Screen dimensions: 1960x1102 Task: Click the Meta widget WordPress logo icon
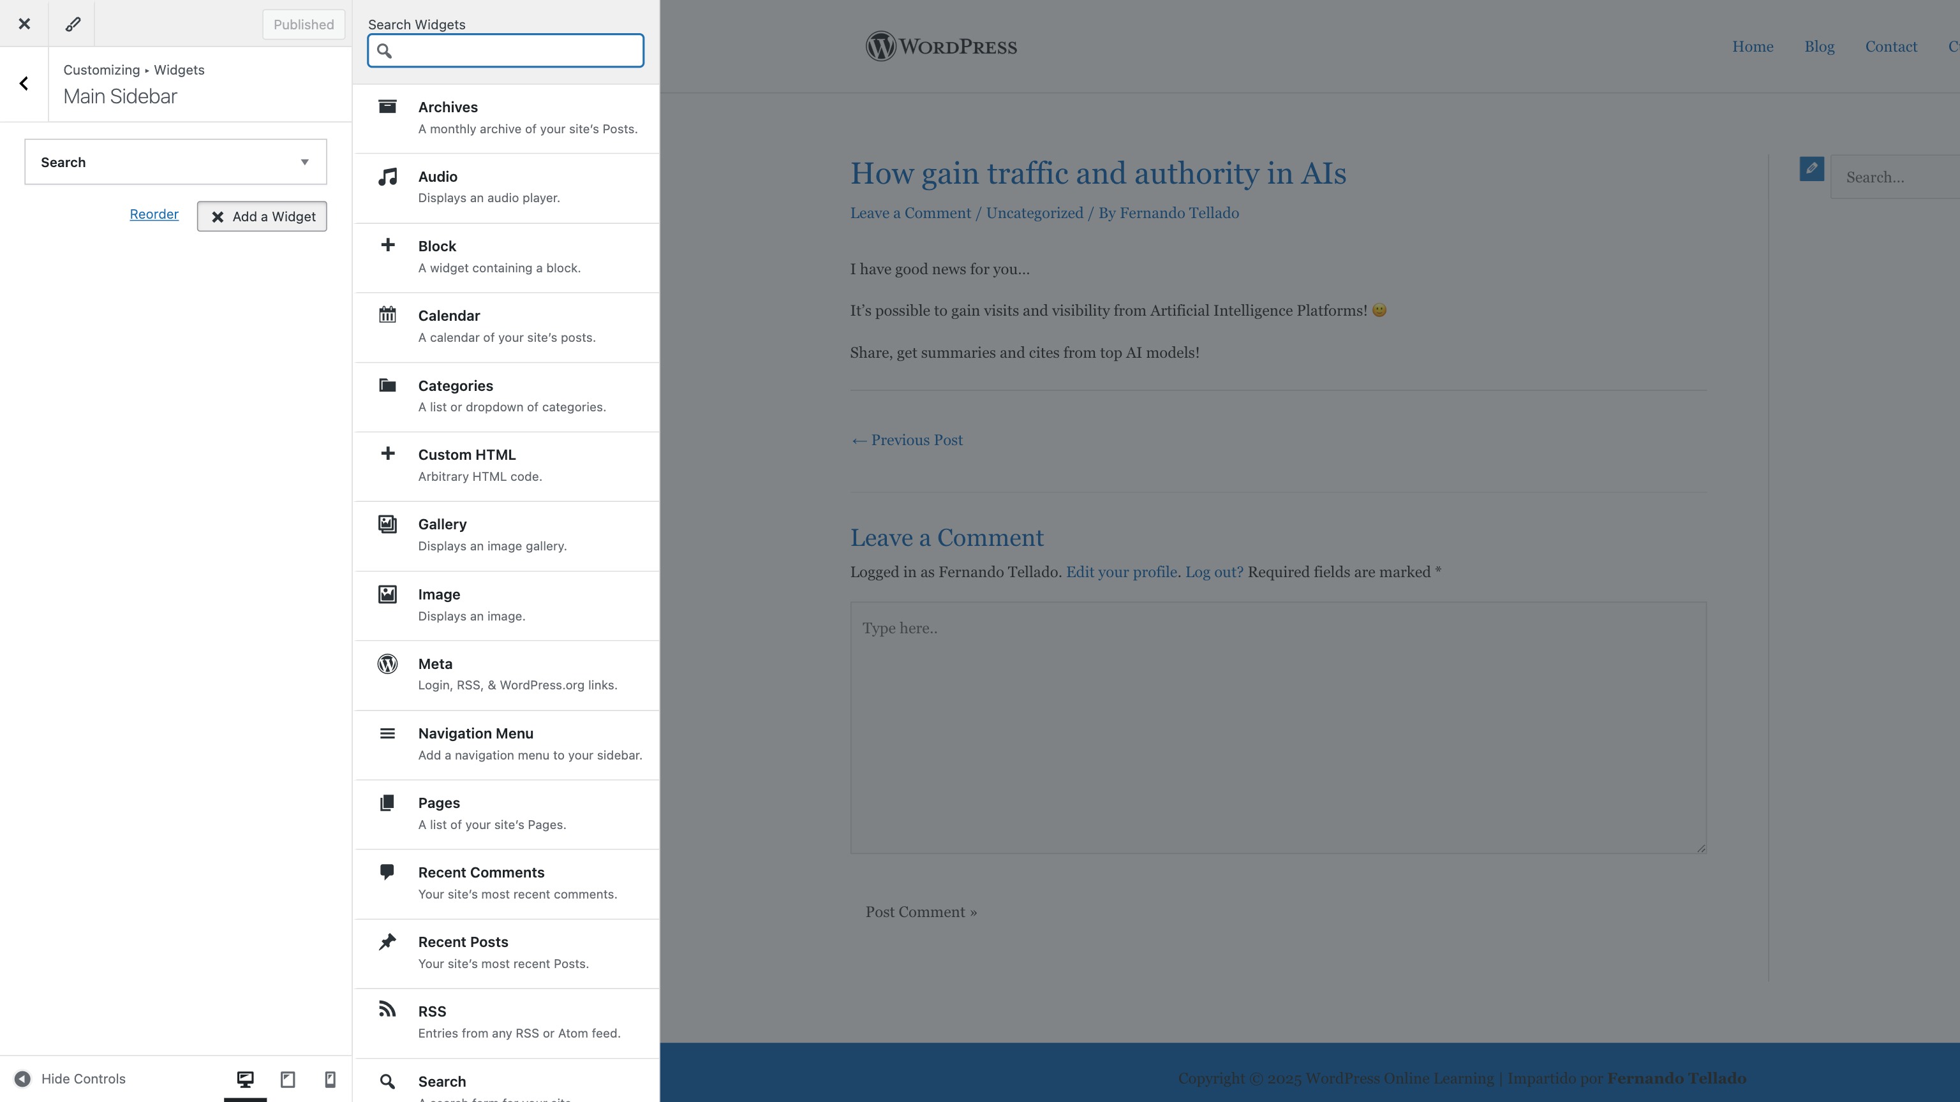387,664
